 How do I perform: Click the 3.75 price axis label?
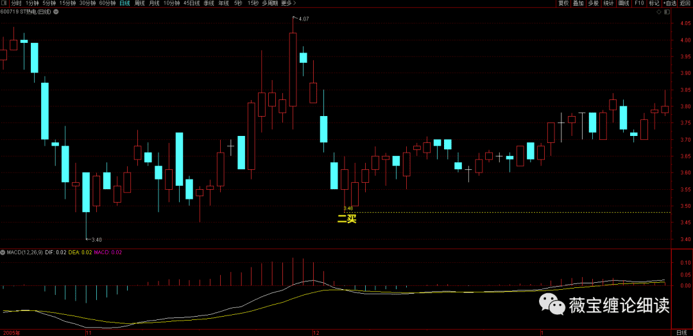pos(687,123)
